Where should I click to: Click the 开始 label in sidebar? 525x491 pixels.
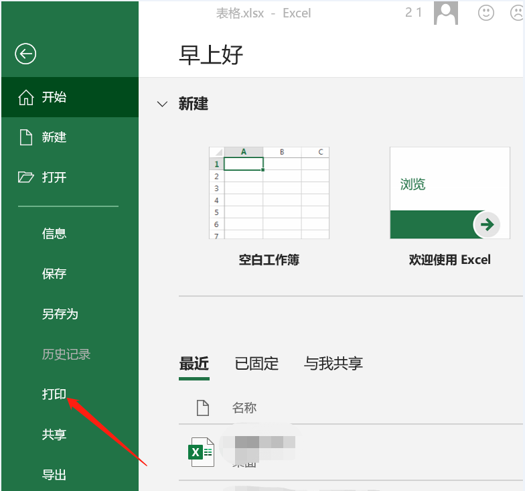coord(54,97)
